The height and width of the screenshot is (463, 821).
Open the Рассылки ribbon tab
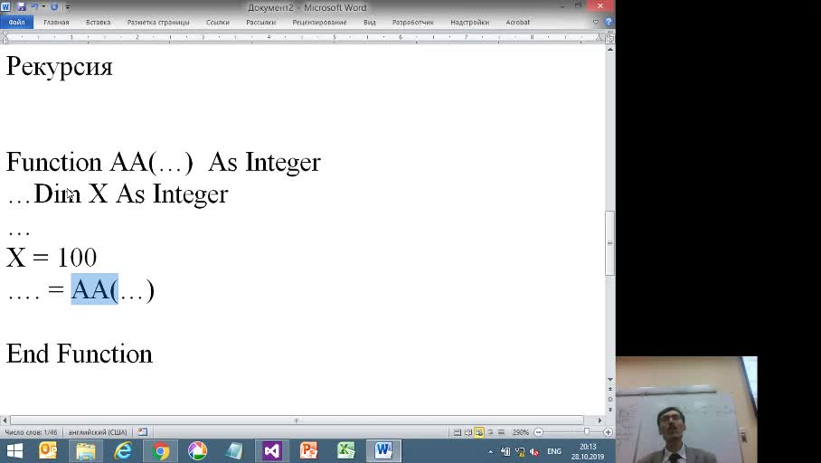tap(260, 23)
